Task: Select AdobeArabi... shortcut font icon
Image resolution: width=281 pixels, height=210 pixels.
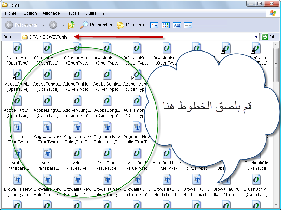Action: (18, 74)
